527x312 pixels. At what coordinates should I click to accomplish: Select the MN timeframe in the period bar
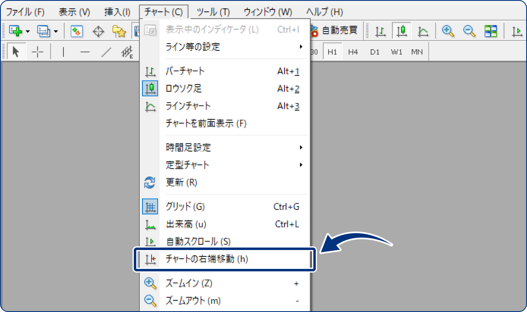pyautogui.click(x=417, y=52)
